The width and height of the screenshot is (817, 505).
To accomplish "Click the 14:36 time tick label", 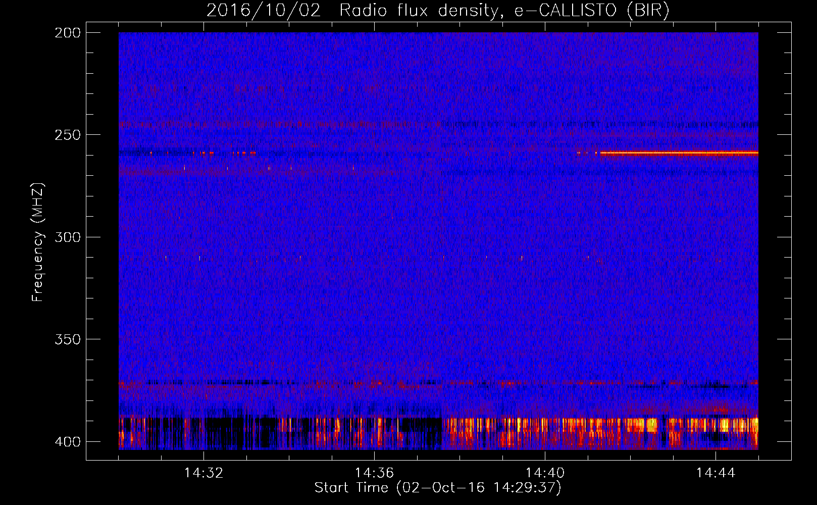I will pos(374,473).
